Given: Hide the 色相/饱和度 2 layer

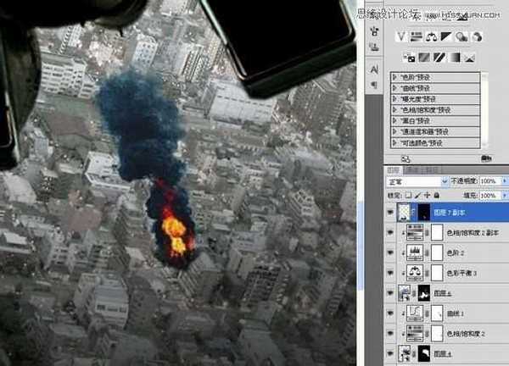Looking at the screenshot, I should tap(390, 333).
